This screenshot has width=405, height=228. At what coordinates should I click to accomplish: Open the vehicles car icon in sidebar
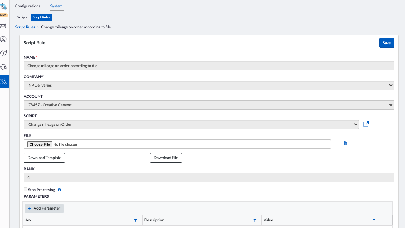click(3, 25)
